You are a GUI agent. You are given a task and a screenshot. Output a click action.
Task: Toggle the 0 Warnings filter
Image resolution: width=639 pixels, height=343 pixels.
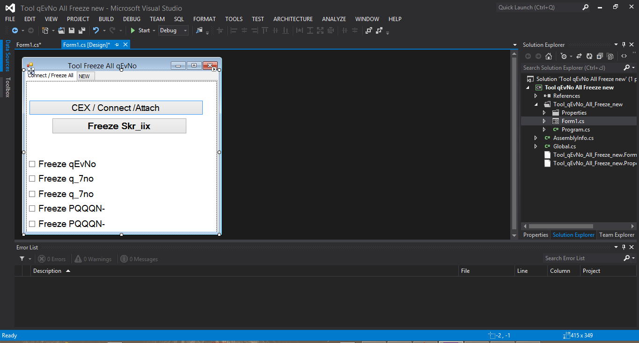click(x=93, y=259)
